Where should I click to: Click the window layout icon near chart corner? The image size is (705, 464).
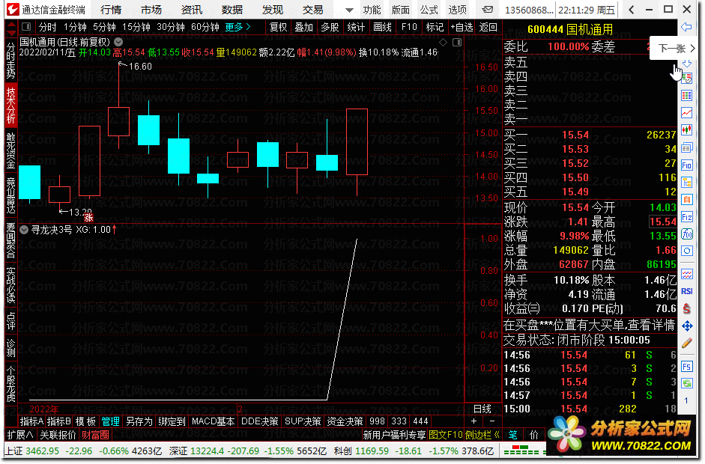pos(457,43)
